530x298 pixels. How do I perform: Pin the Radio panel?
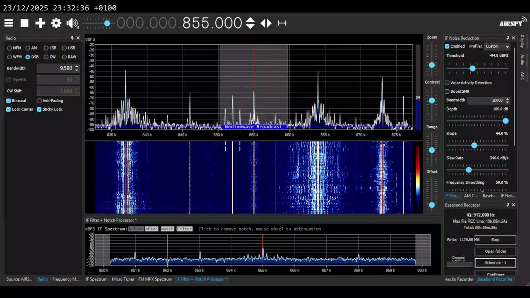point(72,38)
